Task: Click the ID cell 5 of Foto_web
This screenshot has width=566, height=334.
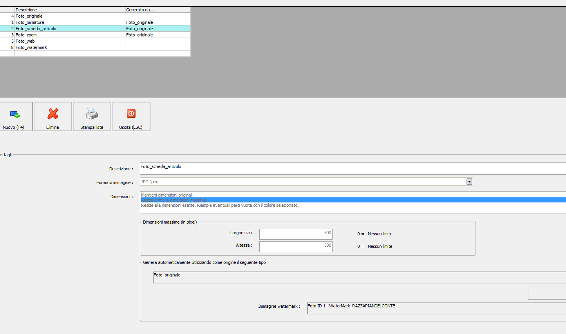Action: [7, 41]
